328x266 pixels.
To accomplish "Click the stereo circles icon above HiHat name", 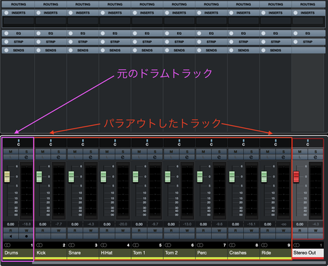I will (104, 245).
